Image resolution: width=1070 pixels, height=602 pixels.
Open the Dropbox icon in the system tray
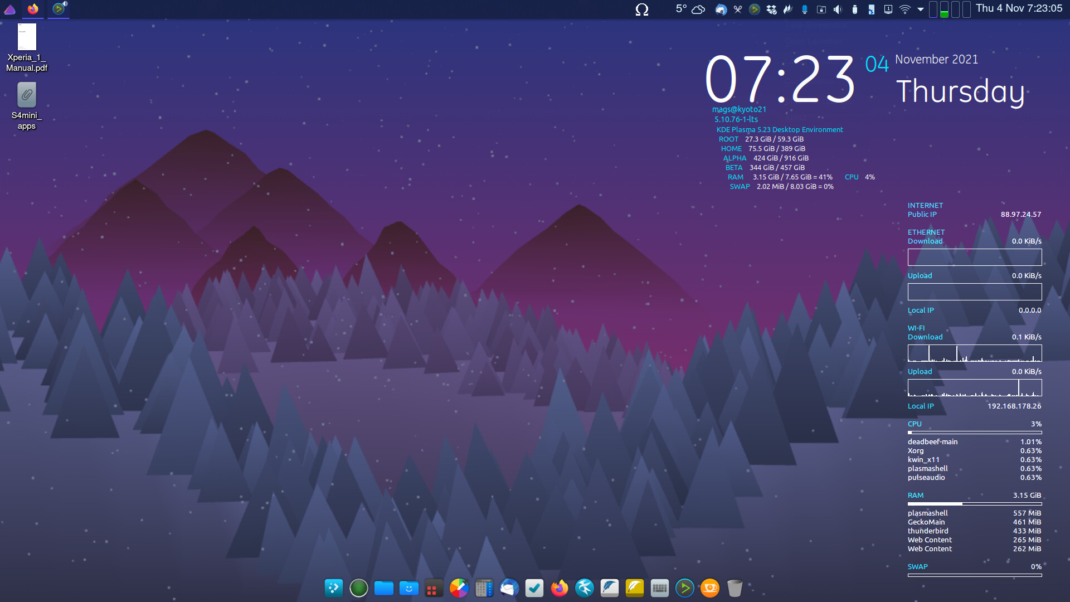pos(771,9)
